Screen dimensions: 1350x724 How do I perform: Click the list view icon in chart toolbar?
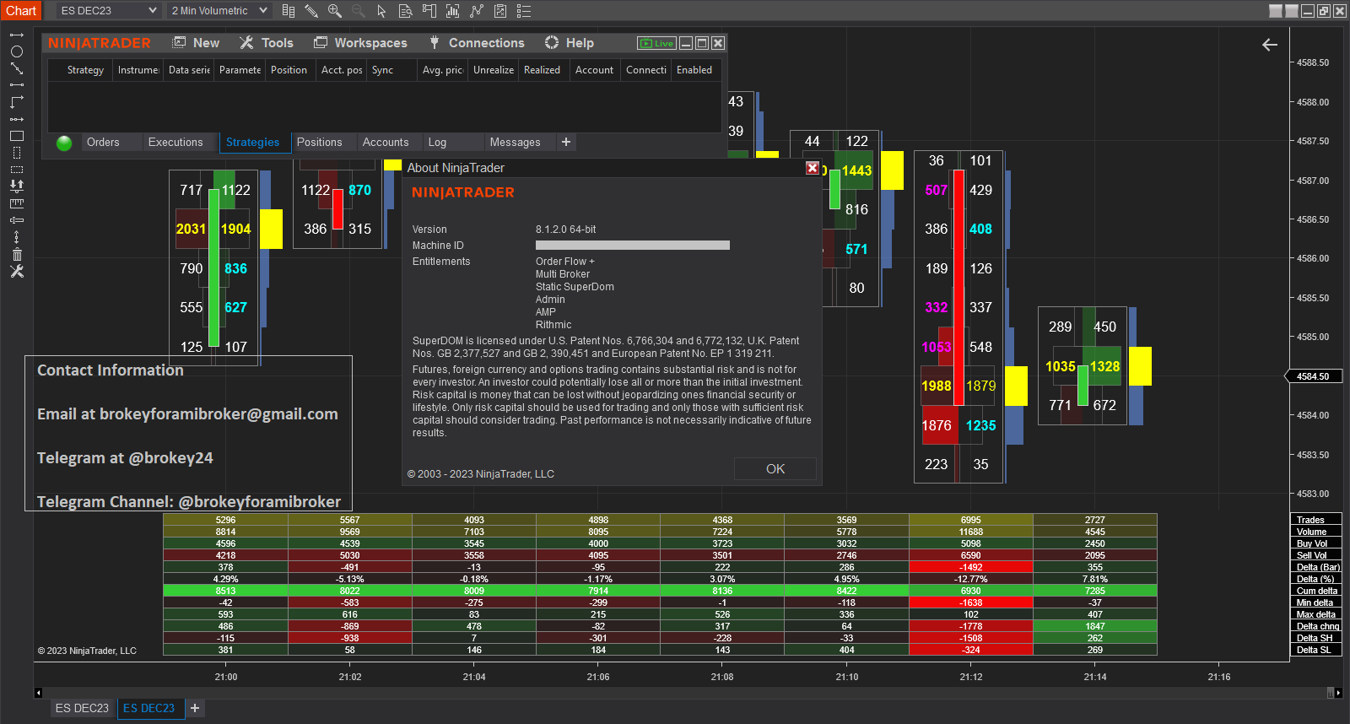coord(524,11)
